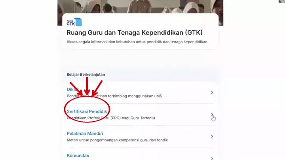
Task: Click the 'Akses segala informasi' subtitle text
Action: 137,42
